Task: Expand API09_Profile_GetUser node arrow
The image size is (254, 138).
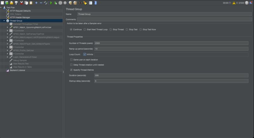Action: pos(7,50)
